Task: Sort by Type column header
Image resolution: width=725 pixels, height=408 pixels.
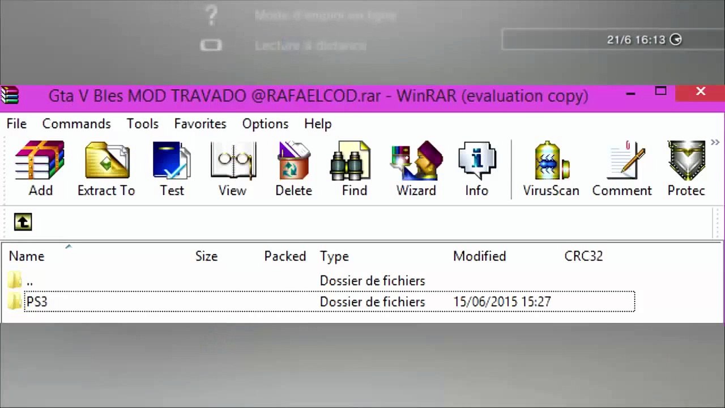Action: pos(334,256)
